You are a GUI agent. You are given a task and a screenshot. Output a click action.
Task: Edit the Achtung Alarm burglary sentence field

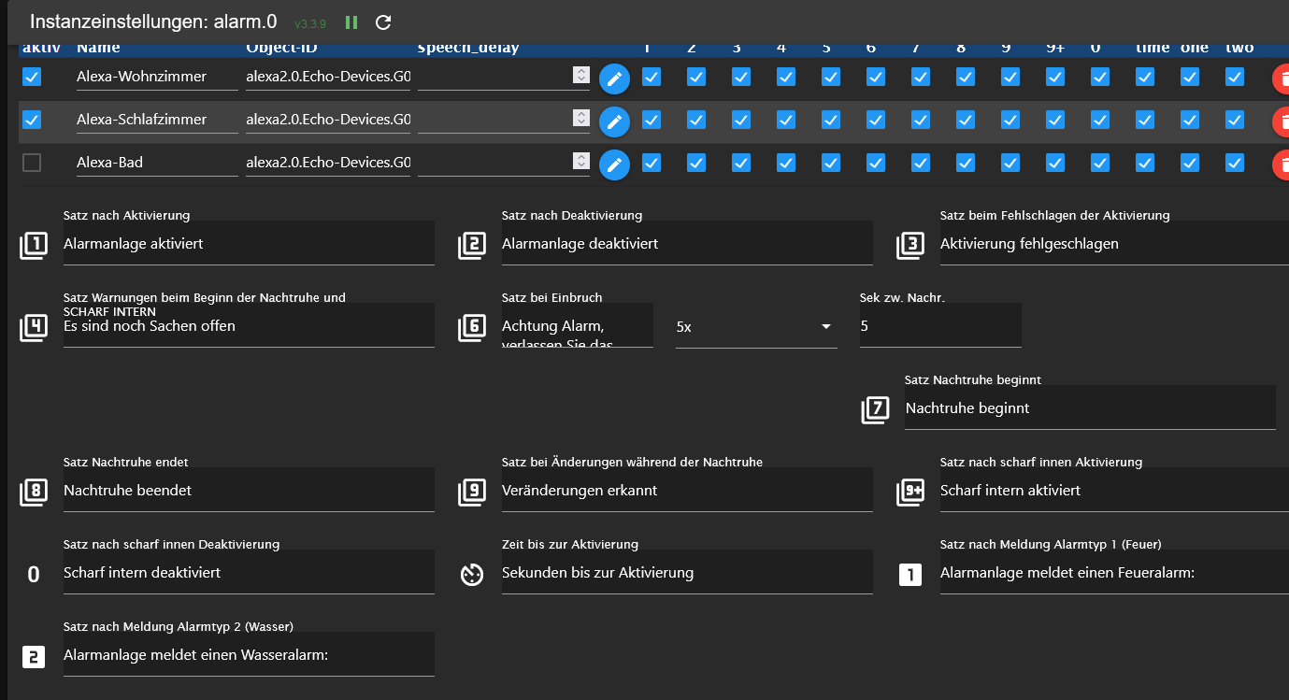click(x=578, y=325)
